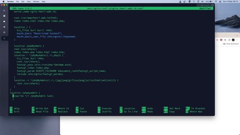Screen dimensions: 240x135
Task: Open the Port Forwarding arrow icon in sidebar
Action: point(4,27)
